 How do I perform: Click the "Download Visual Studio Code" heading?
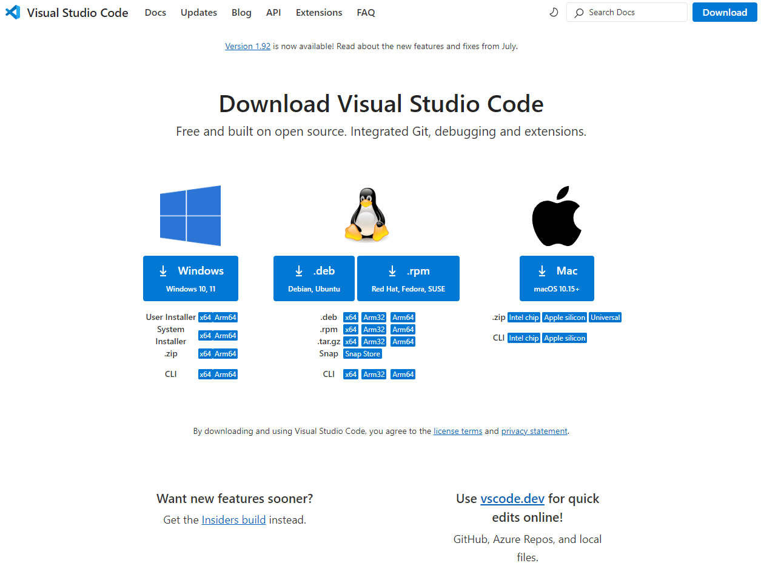coord(381,104)
